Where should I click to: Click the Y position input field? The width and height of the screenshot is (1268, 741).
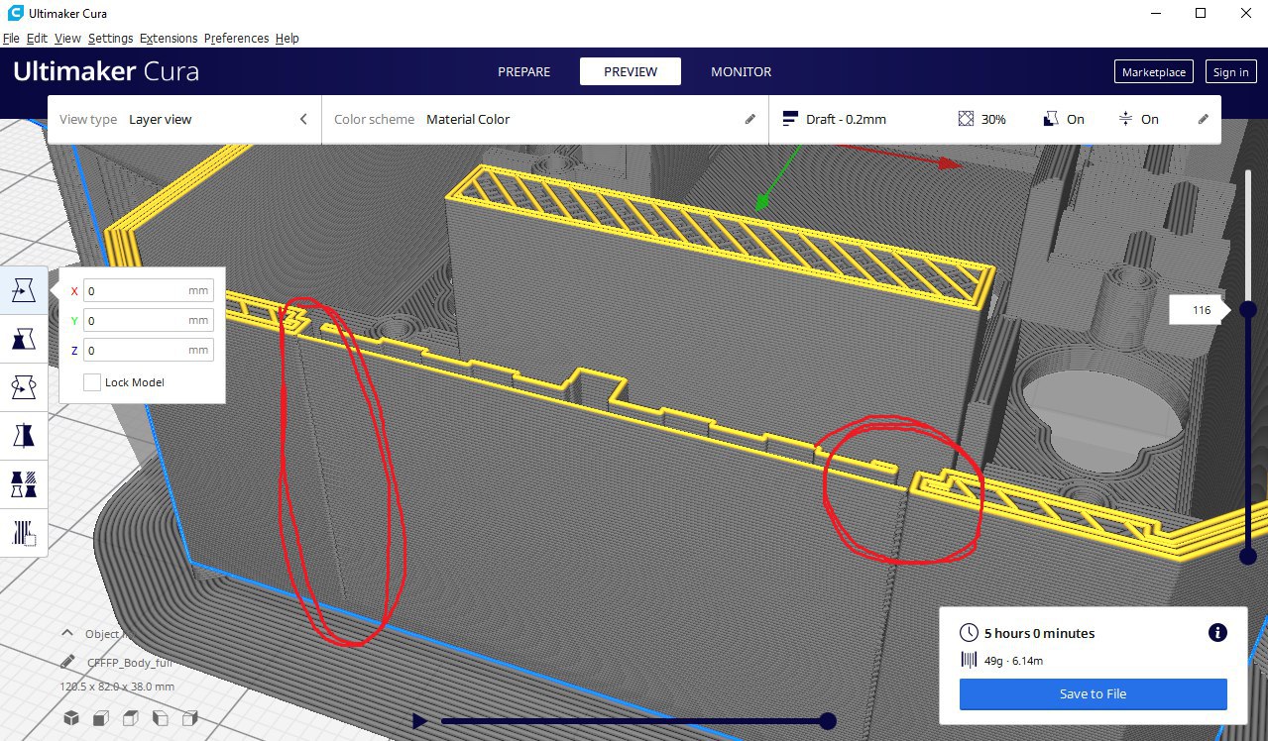(149, 320)
